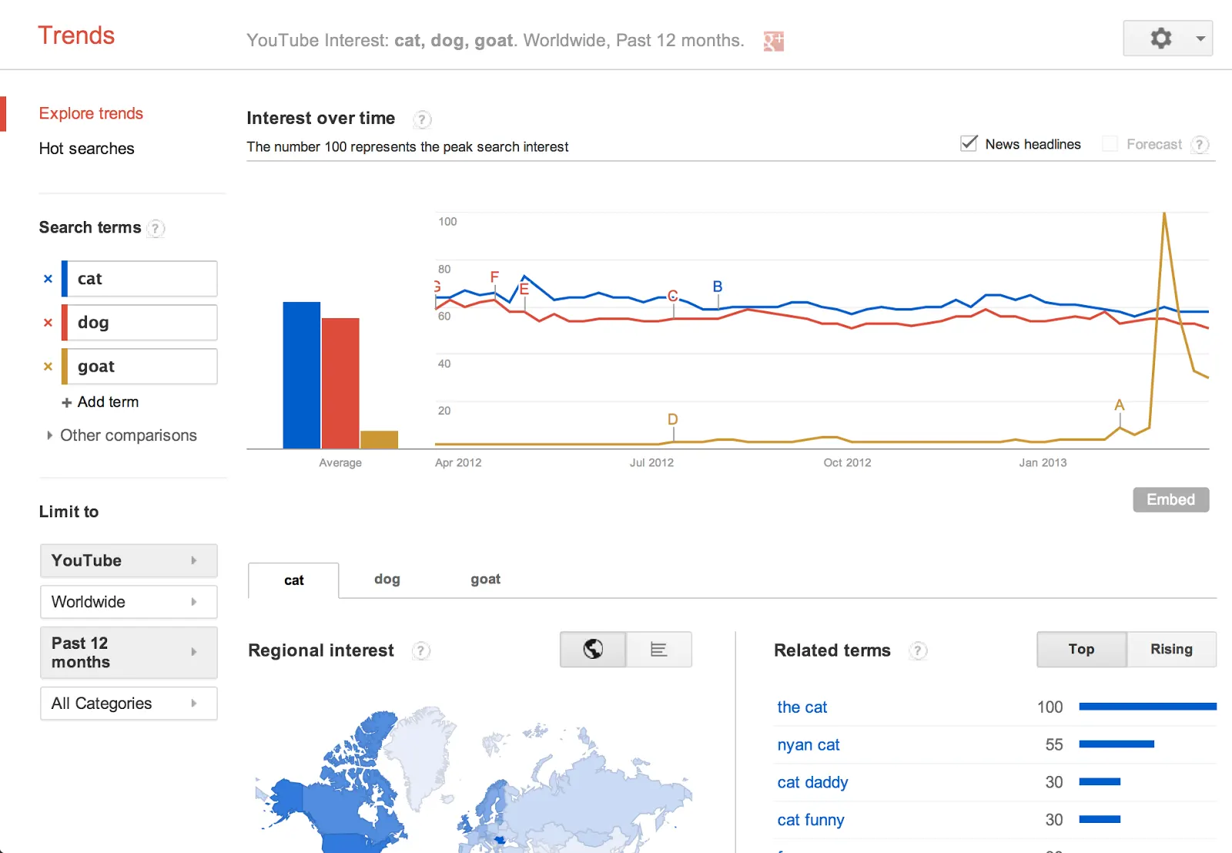Open the Worldwide location selector
Image resolution: width=1232 pixels, height=853 pixels.
point(128,602)
